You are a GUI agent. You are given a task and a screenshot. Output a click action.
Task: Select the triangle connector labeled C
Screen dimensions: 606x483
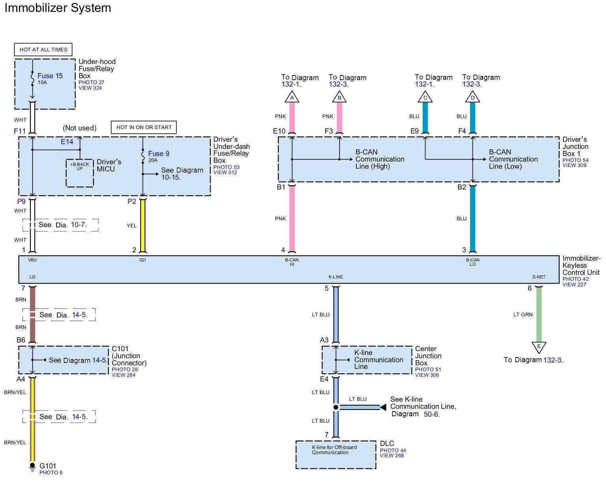click(425, 97)
